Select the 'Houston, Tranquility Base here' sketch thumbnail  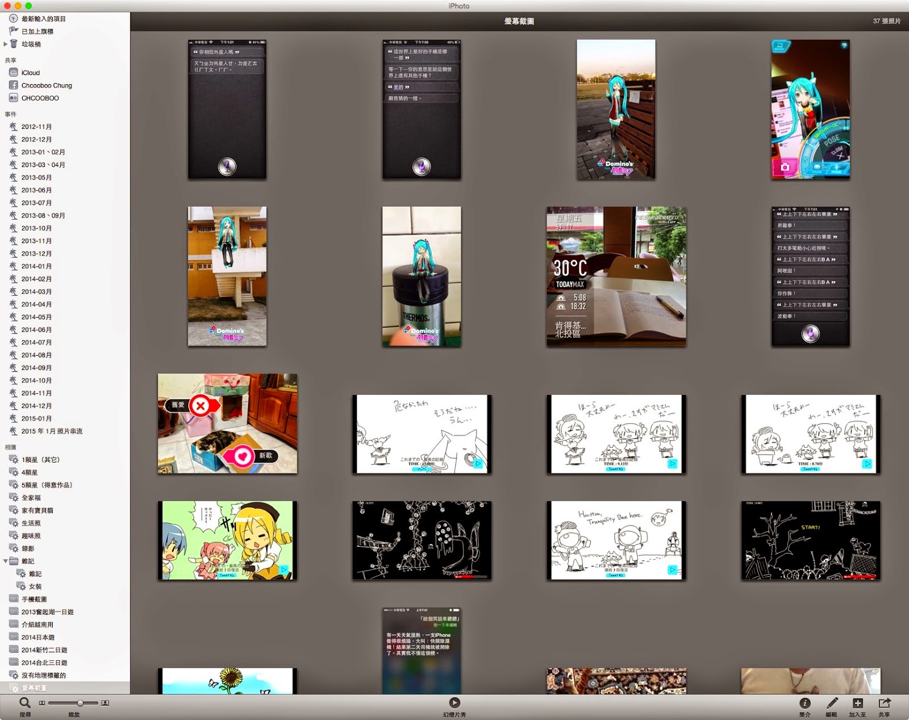pyautogui.click(x=616, y=540)
